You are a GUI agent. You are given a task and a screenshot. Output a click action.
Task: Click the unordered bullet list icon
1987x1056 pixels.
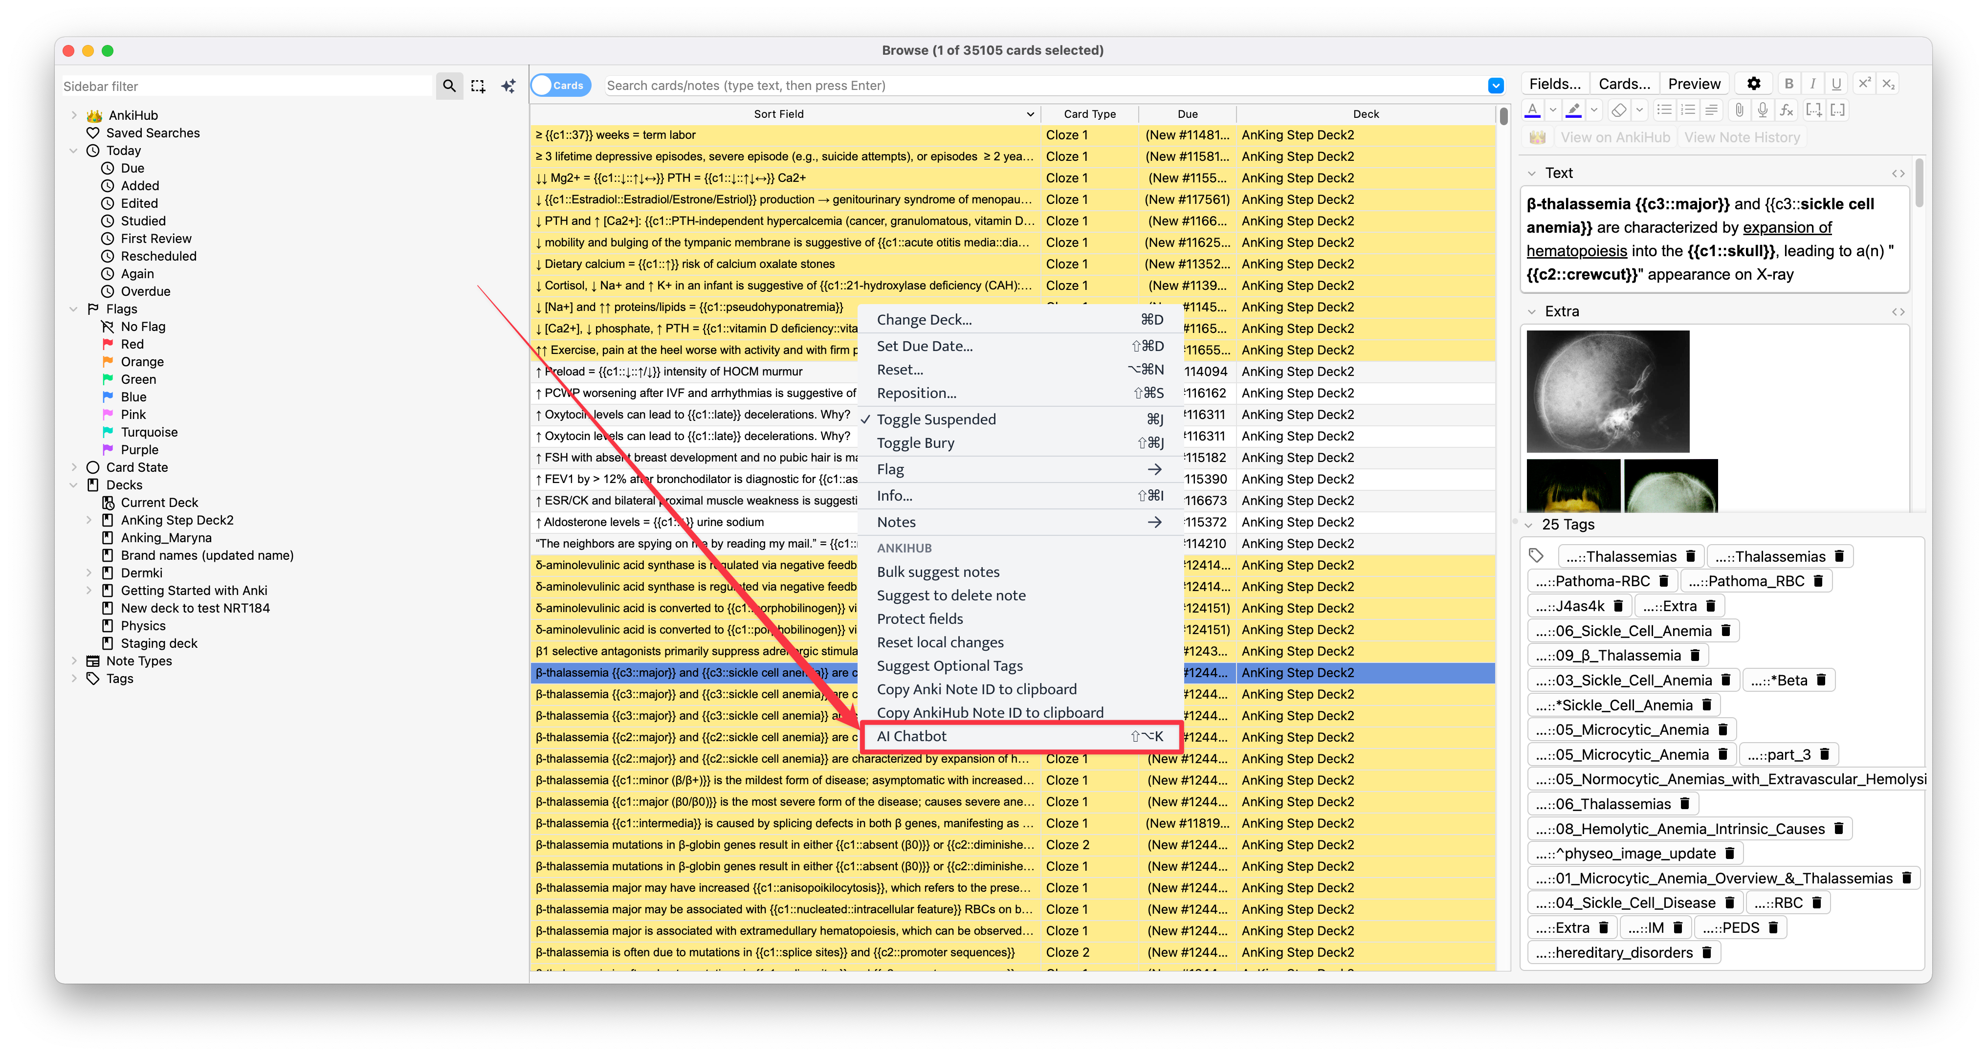point(1665,110)
